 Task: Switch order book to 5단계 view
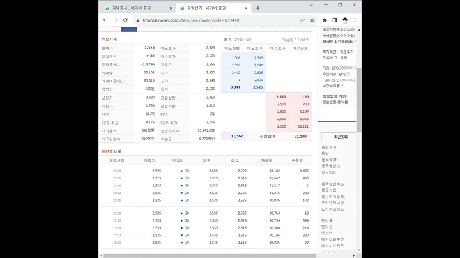(289, 40)
